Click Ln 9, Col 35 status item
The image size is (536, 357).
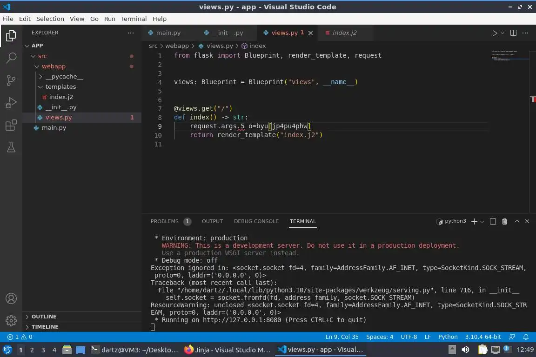342,337
